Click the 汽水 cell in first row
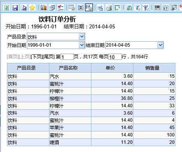 (x=70, y=76)
